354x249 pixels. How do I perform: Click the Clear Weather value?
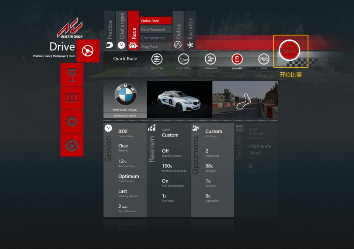(123, 146)
